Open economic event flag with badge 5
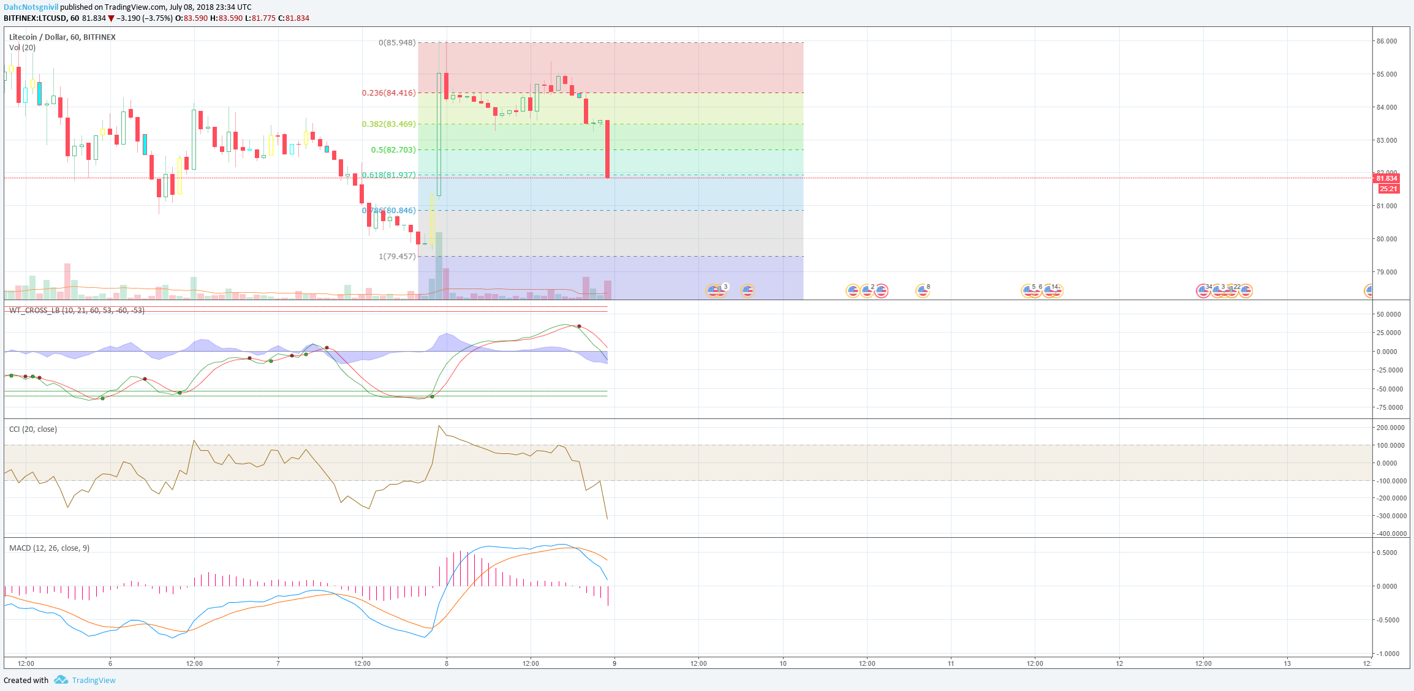This screenshot has height=691, width=1414. tap(1028, 291)
